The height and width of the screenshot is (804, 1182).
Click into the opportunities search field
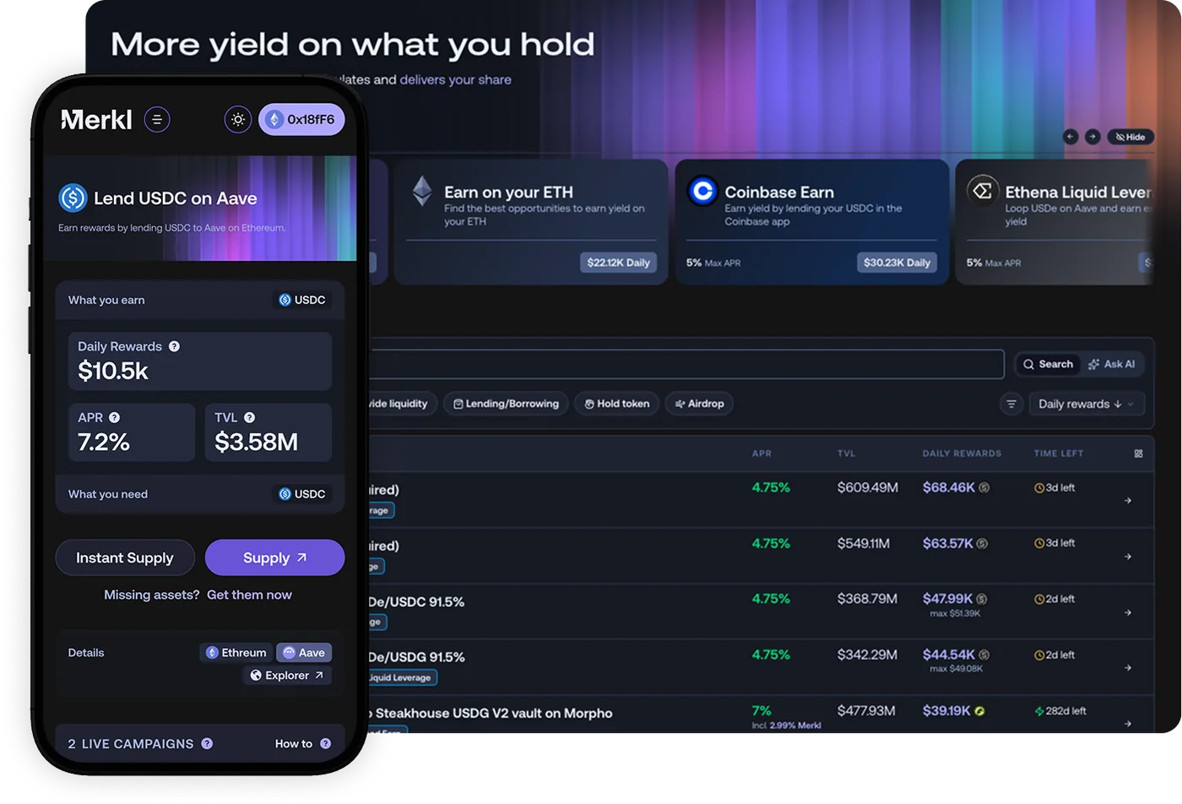tap(686, 364)
